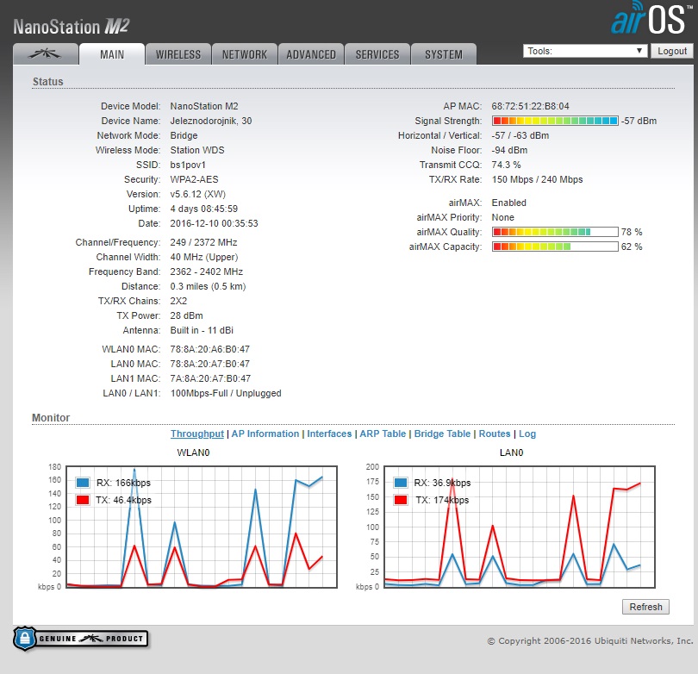Show the ARP Table monitor
The height and width of the screenshot is (674, 698).
[x=383, y=434]
